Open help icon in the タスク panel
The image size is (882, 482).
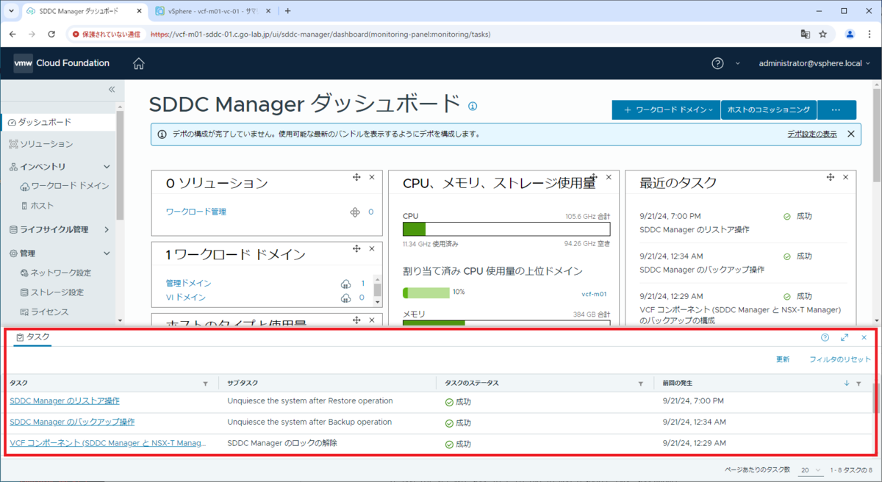[825, 337]
